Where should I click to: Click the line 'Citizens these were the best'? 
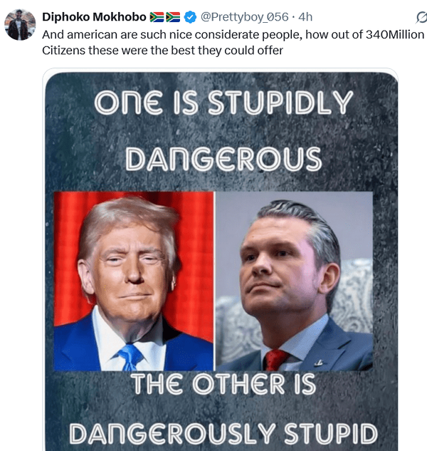click(x=163, y=51)
